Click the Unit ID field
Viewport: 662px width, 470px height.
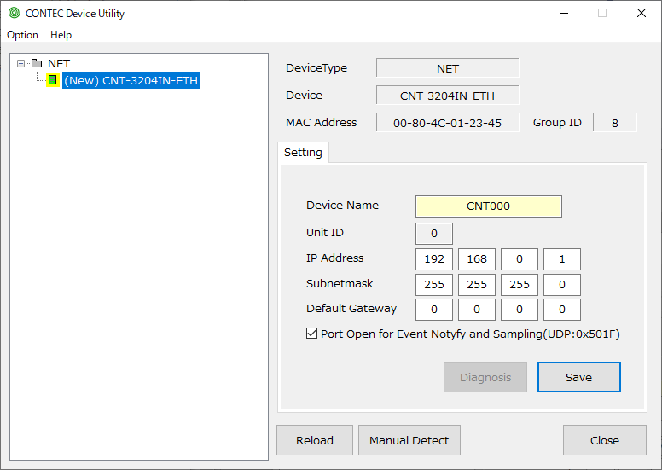pyautogui.click(x=434, y=234)
